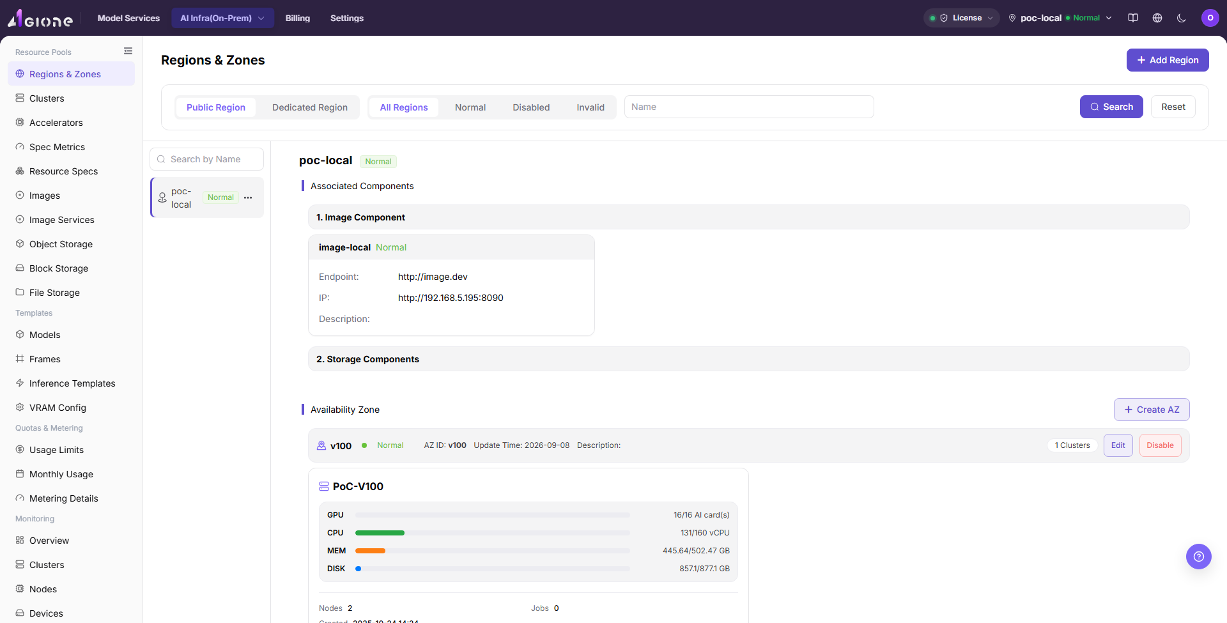Open user avatar menu
The height and width of the screenshot is (623, 1227).
click(x=1210, y=18)
